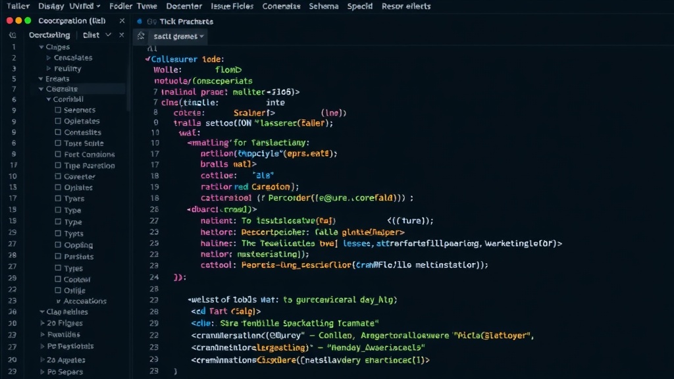
Task: Expand the Za Appates tree node
Action: (x=42, y=360)
